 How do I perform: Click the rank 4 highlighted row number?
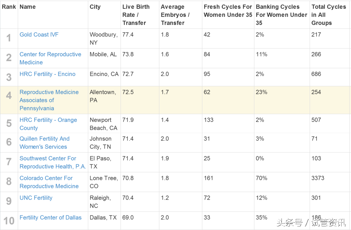point(9,96)
